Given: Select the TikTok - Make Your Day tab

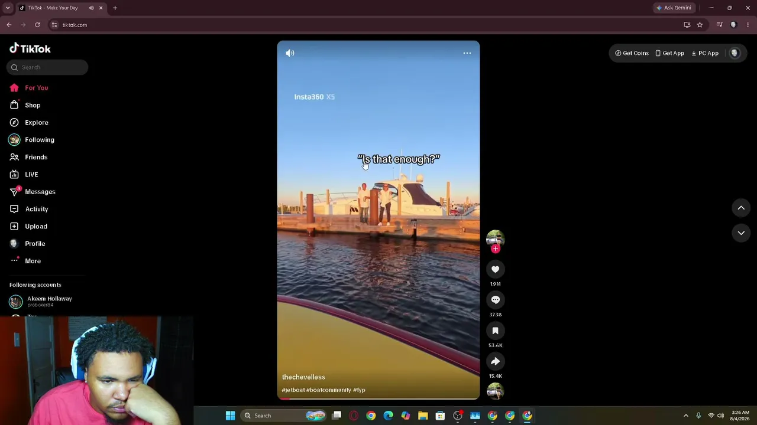Looking at the screenshot, I should tap(53, 8).
